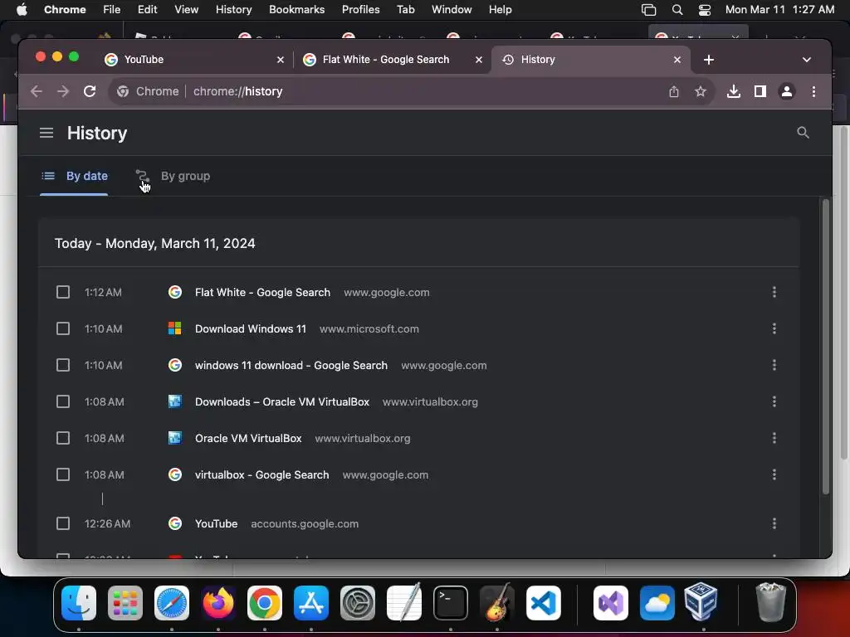Launch Firefox from the Dock
This screenshot has width=850, height=637.
pyautogui.click(x=218, y=602)
